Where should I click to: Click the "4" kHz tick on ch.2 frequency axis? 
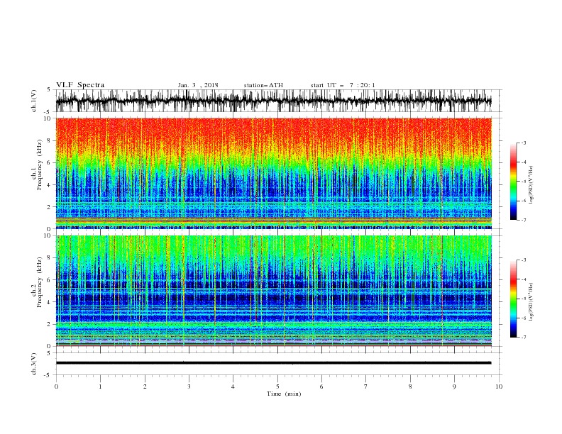(x=49, y=302)
